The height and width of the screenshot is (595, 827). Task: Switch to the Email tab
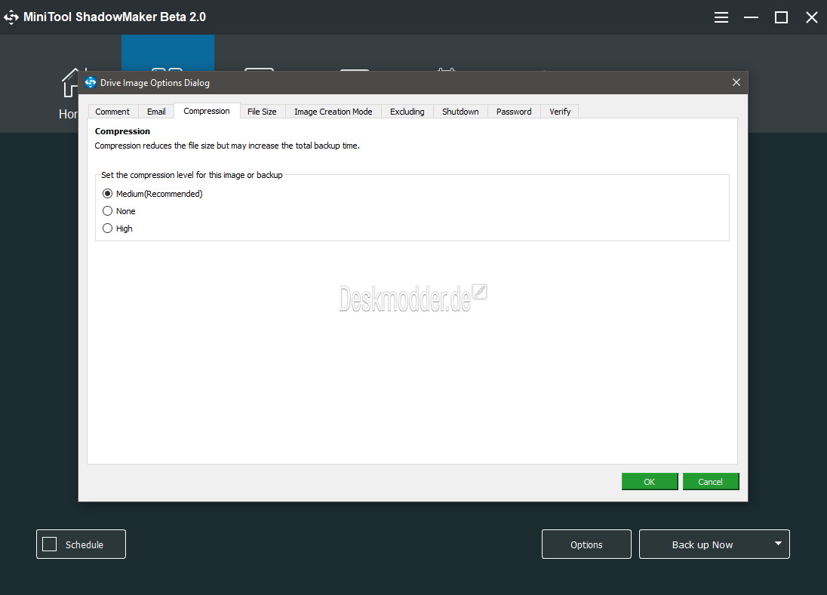click(156, 112)
